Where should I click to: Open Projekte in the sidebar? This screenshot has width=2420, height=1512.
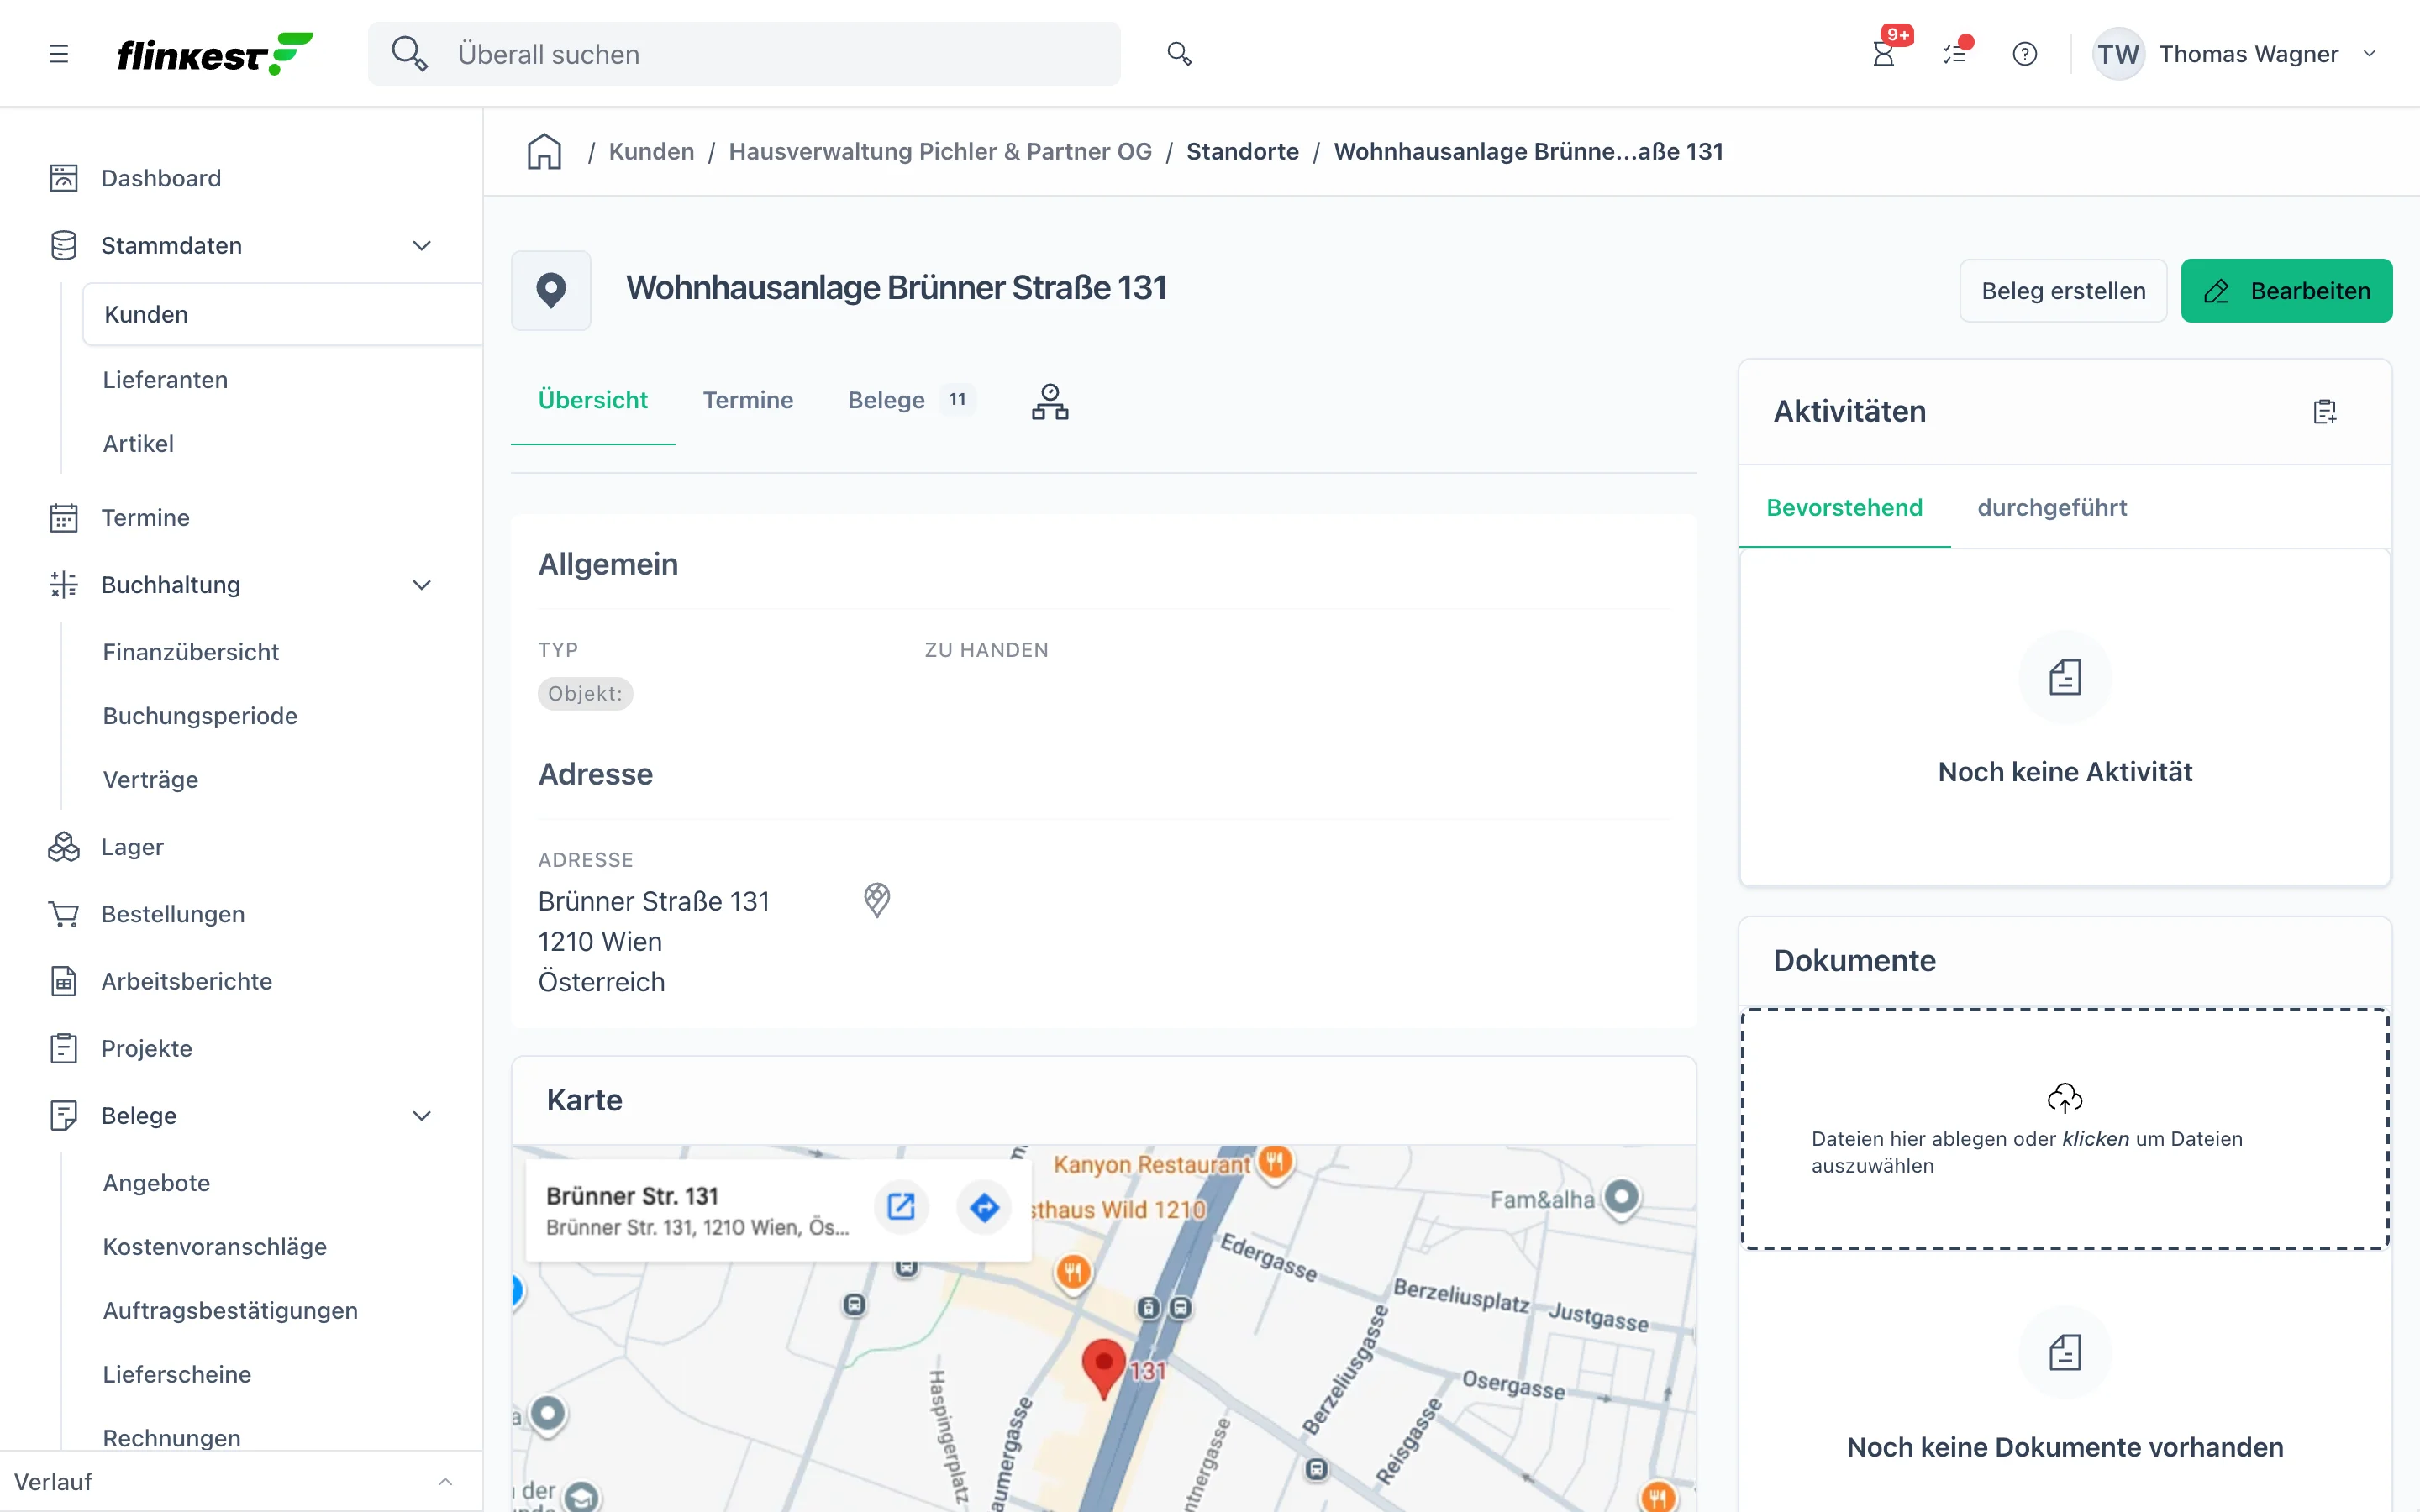pos(146,1048)
